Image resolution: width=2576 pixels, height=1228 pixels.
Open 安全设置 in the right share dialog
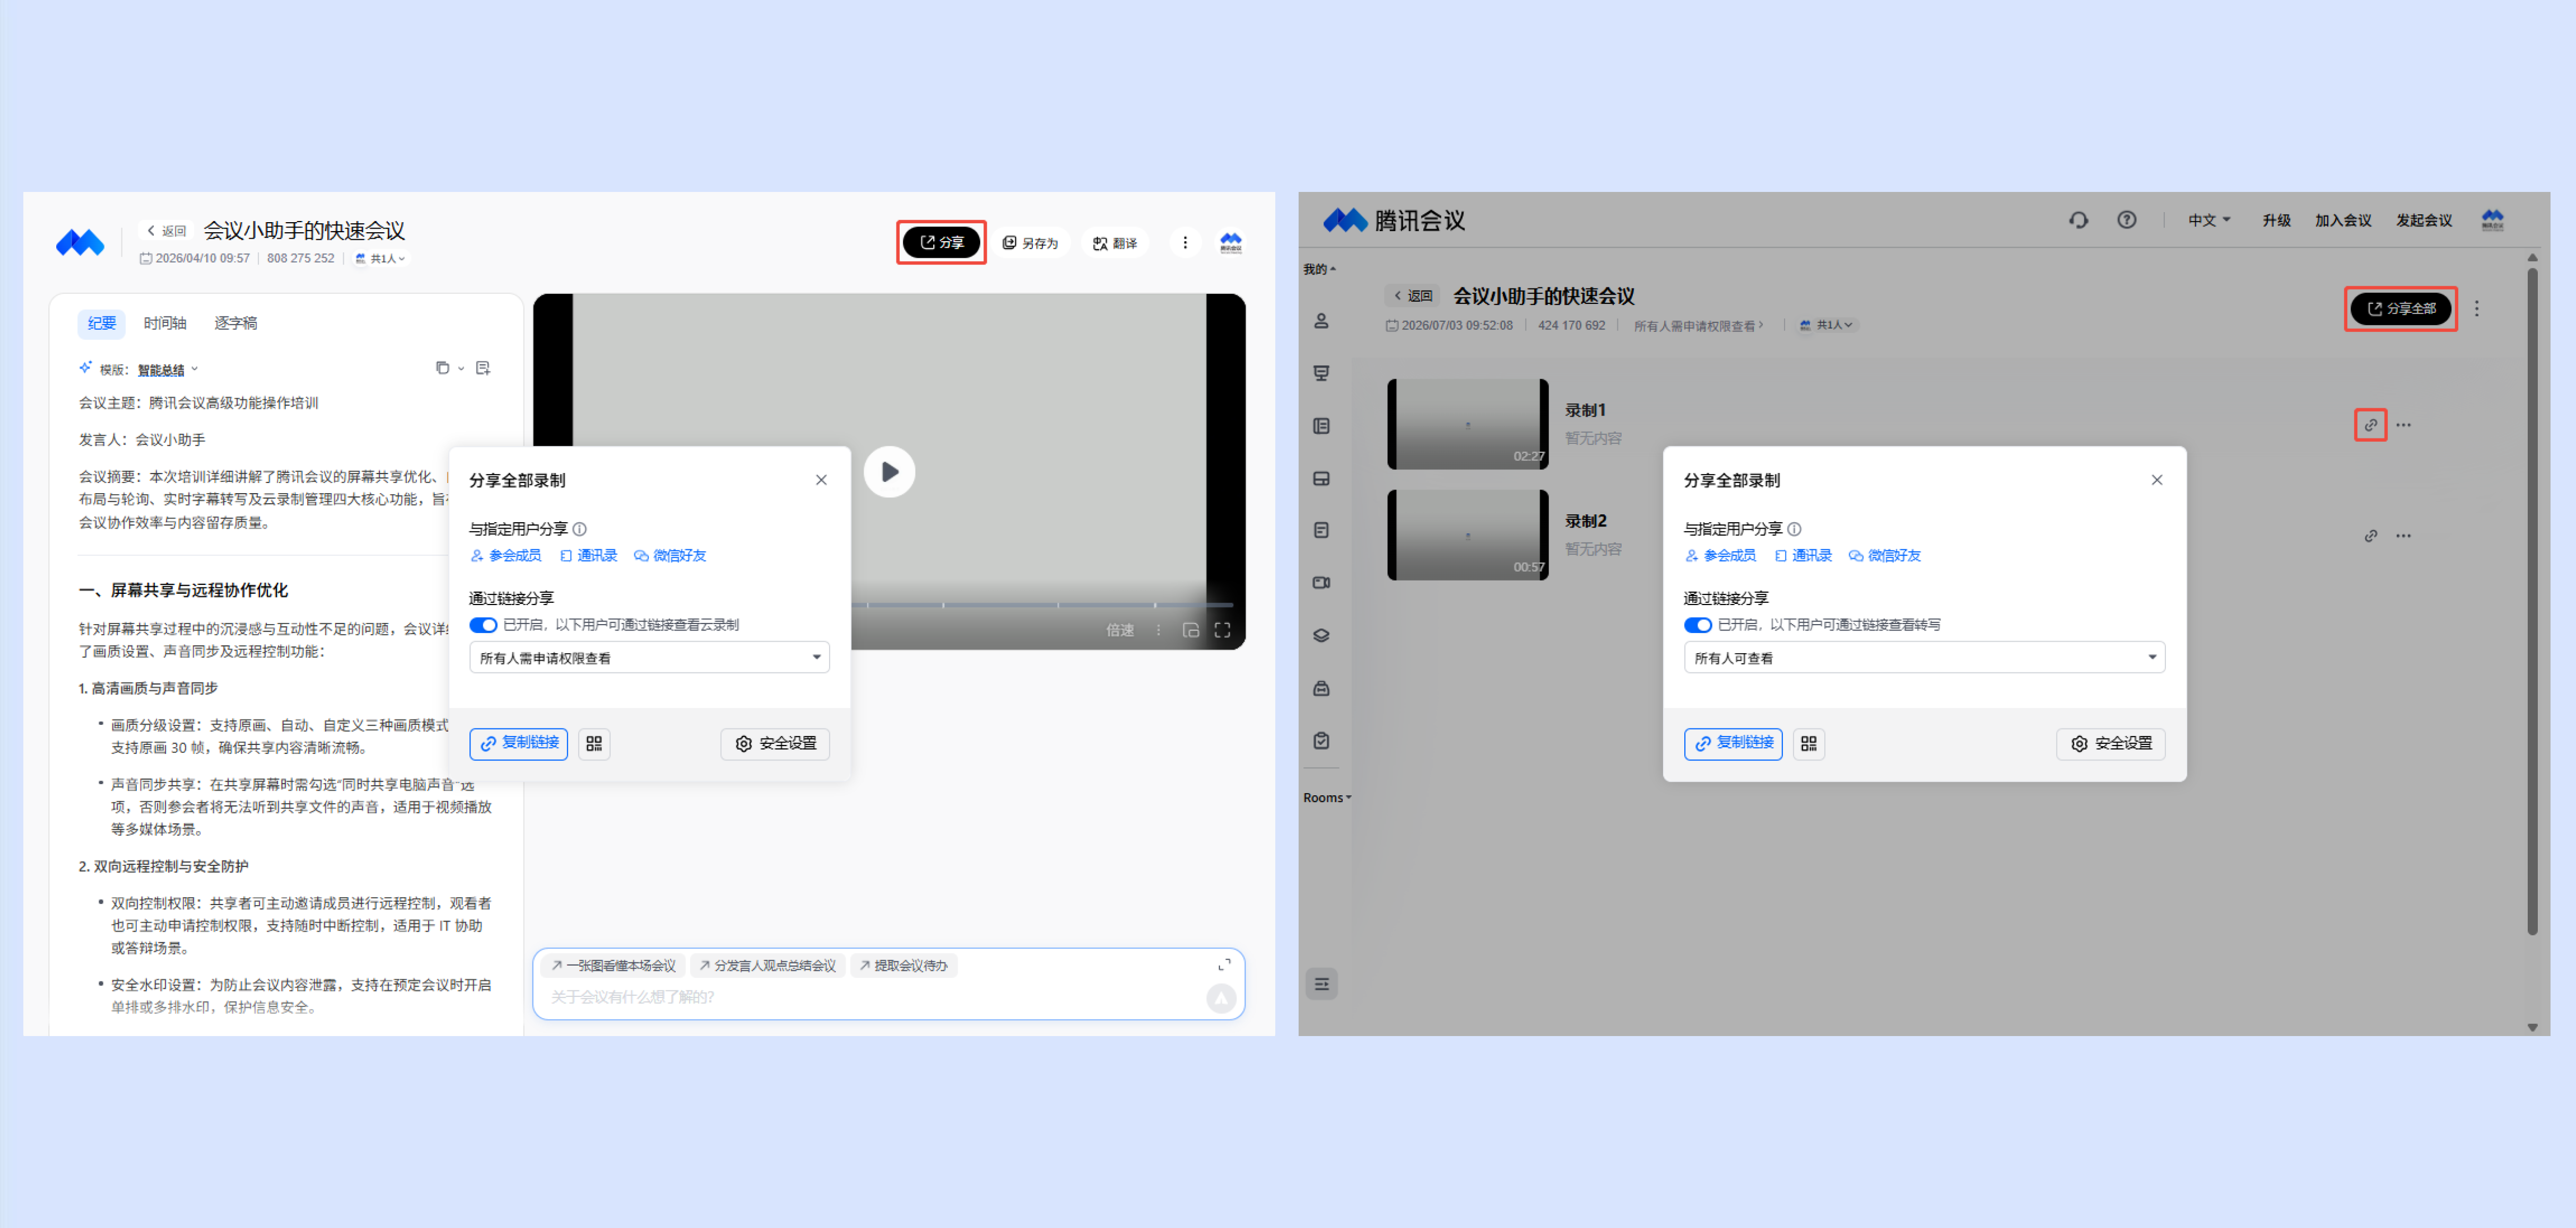point(2110,743)
